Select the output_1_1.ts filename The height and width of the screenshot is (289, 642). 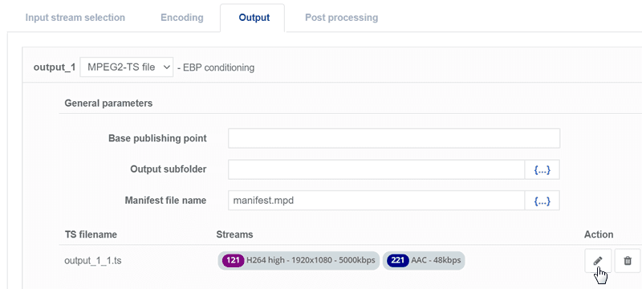(93, 261)
